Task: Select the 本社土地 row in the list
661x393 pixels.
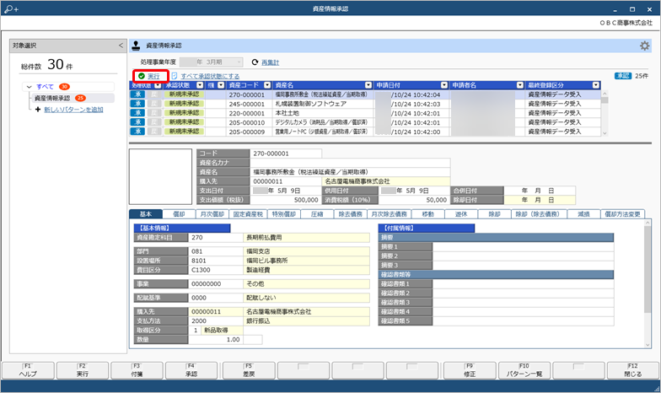Action: pyautogui.click(x=364, y=113)
